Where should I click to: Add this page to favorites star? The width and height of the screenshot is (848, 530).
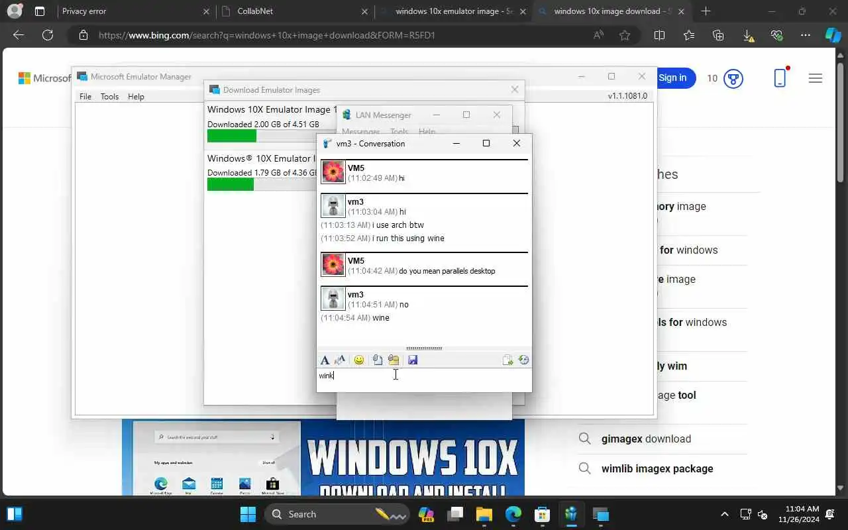[624, 35]
